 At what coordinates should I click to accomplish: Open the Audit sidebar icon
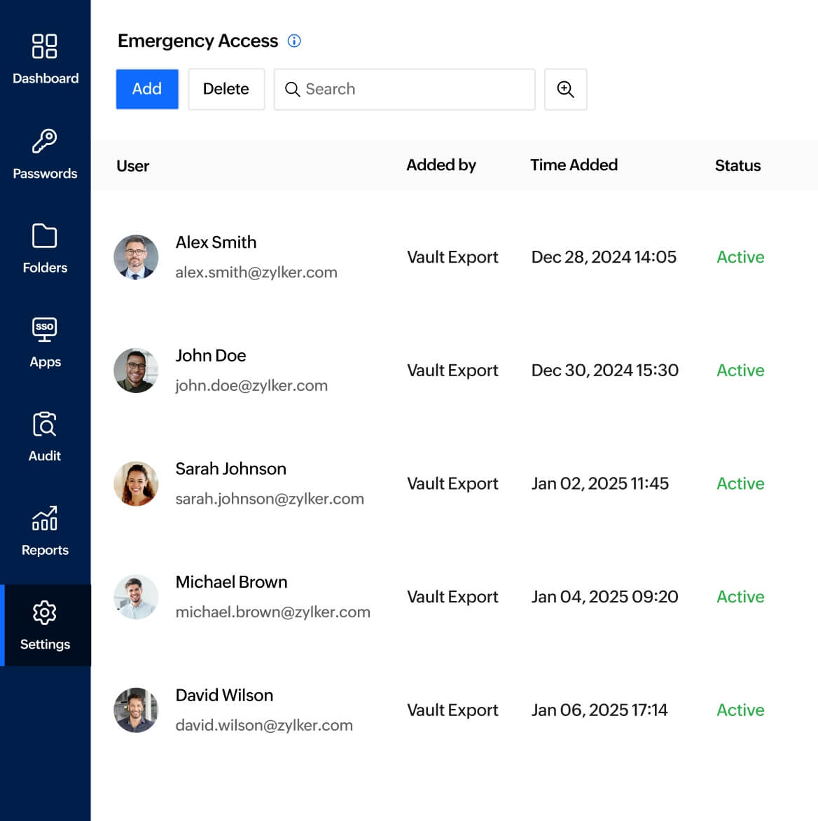tap(45, 425)
